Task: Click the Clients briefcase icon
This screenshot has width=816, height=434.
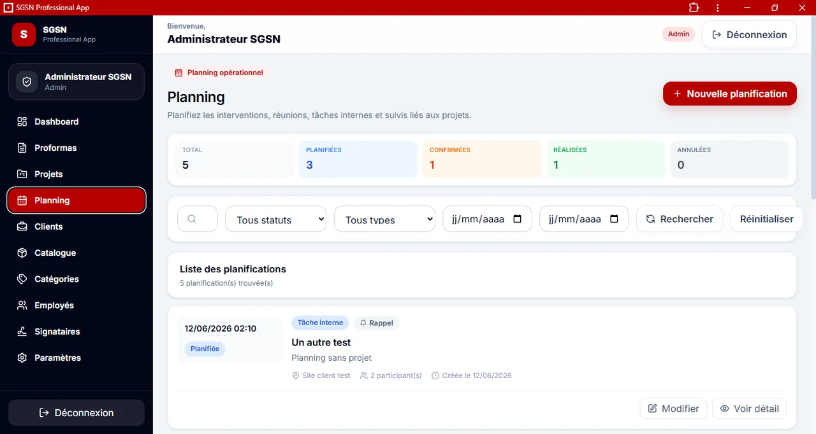Action: point(22,227)
